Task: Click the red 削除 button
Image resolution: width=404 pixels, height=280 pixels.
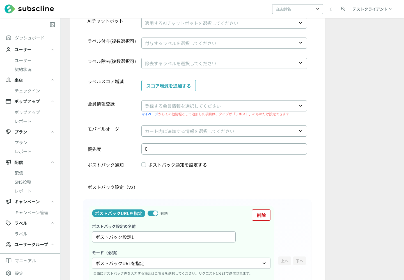Action: pos(261,215)
